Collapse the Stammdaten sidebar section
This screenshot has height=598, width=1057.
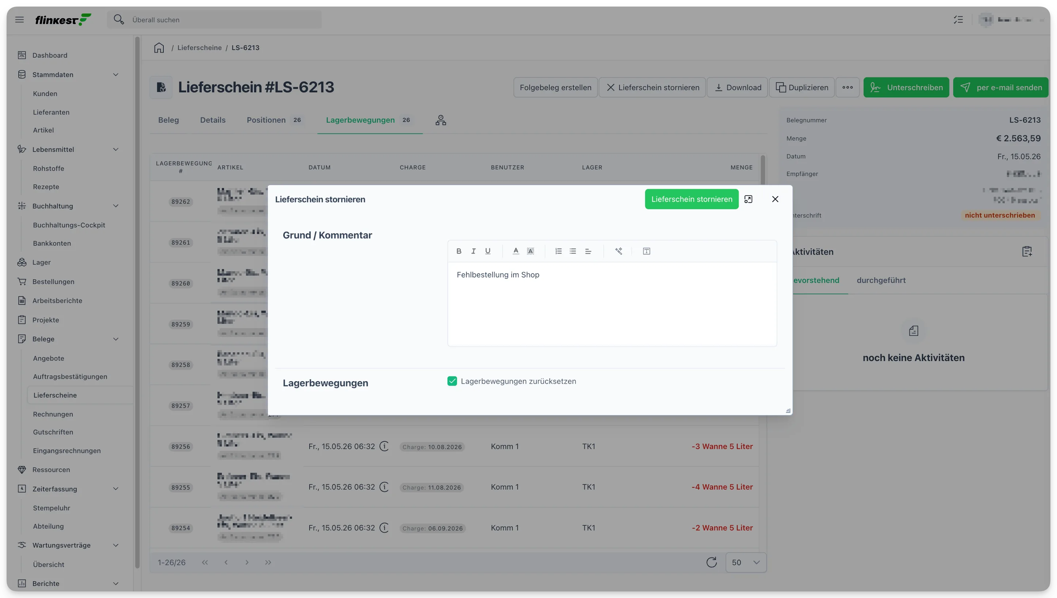115,74
